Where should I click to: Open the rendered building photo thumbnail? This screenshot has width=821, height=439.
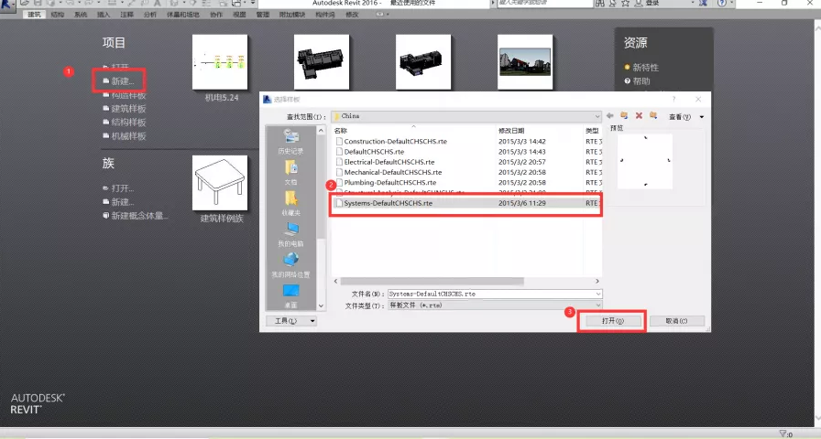525,62
